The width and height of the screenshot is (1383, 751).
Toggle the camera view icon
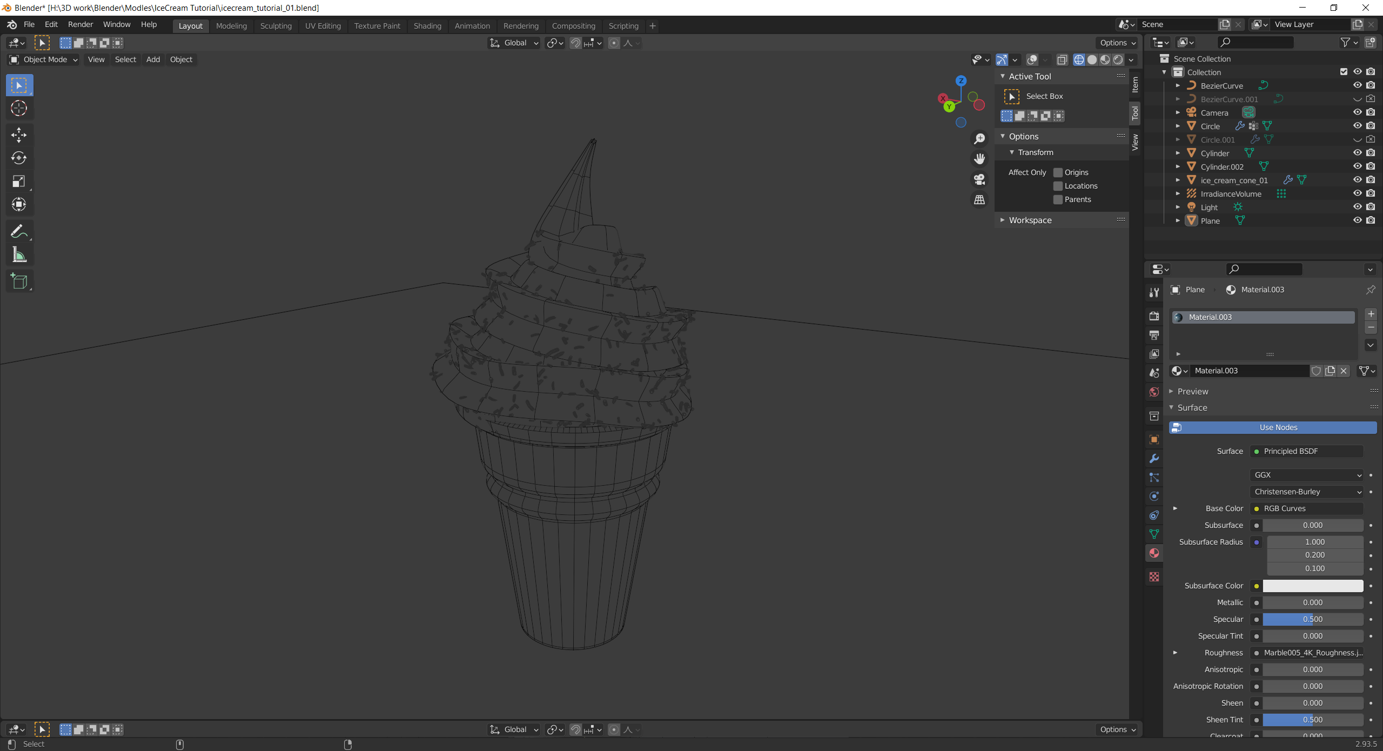point(979,179)
